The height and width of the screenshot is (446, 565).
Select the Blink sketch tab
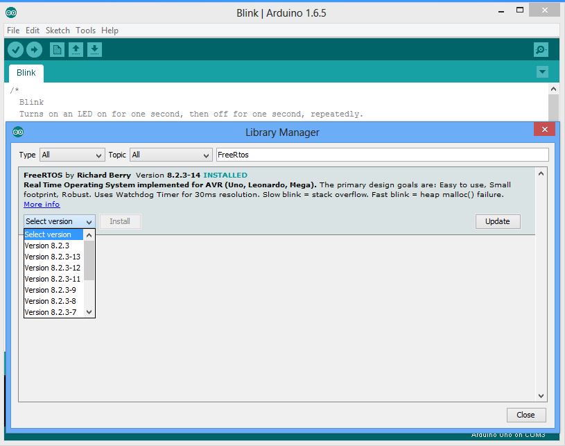(x=26, y=73)
